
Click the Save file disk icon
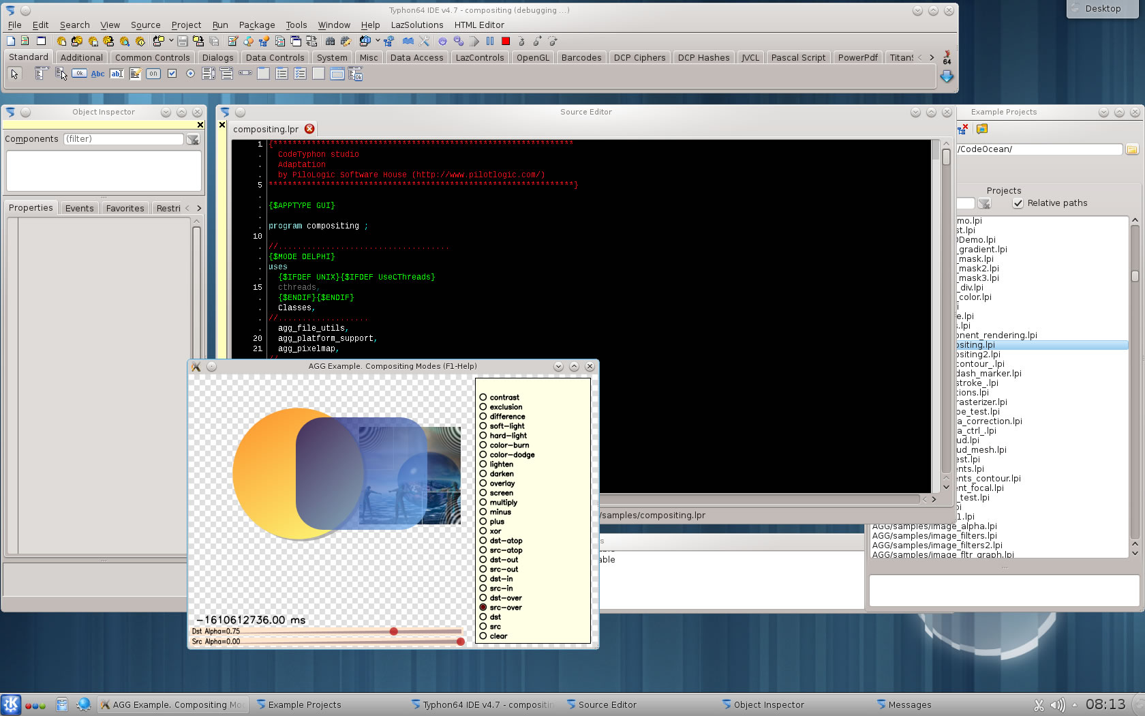(183, 41)
